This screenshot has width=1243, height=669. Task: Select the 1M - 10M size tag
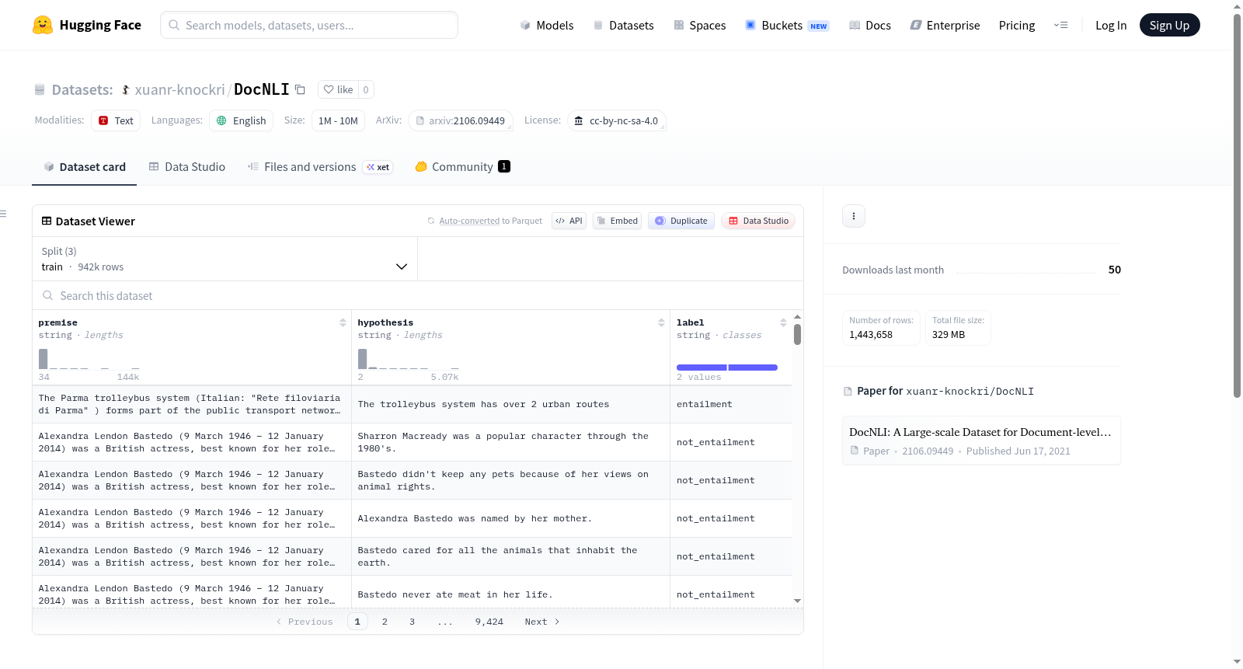(338, 120)
